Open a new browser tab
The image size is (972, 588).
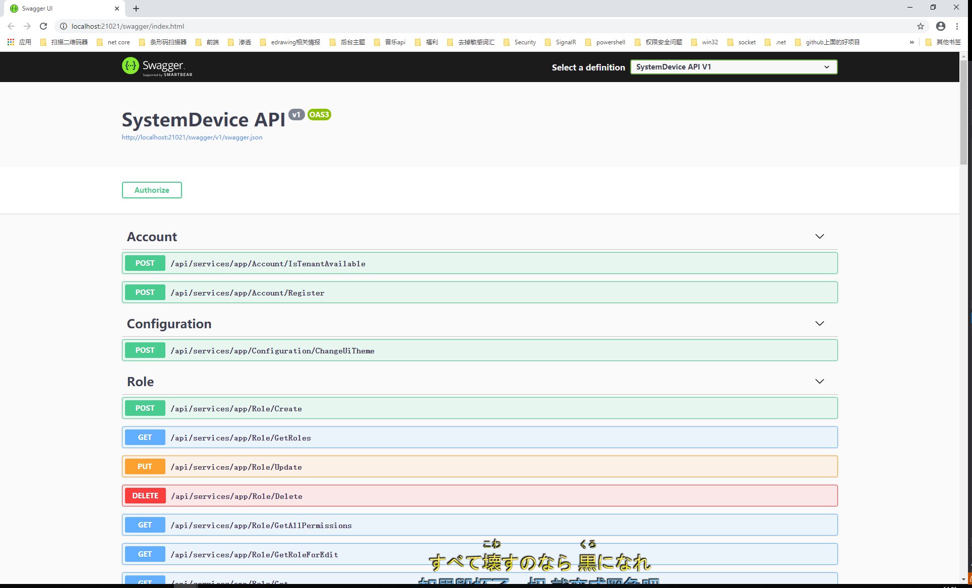tap(136, 9)
